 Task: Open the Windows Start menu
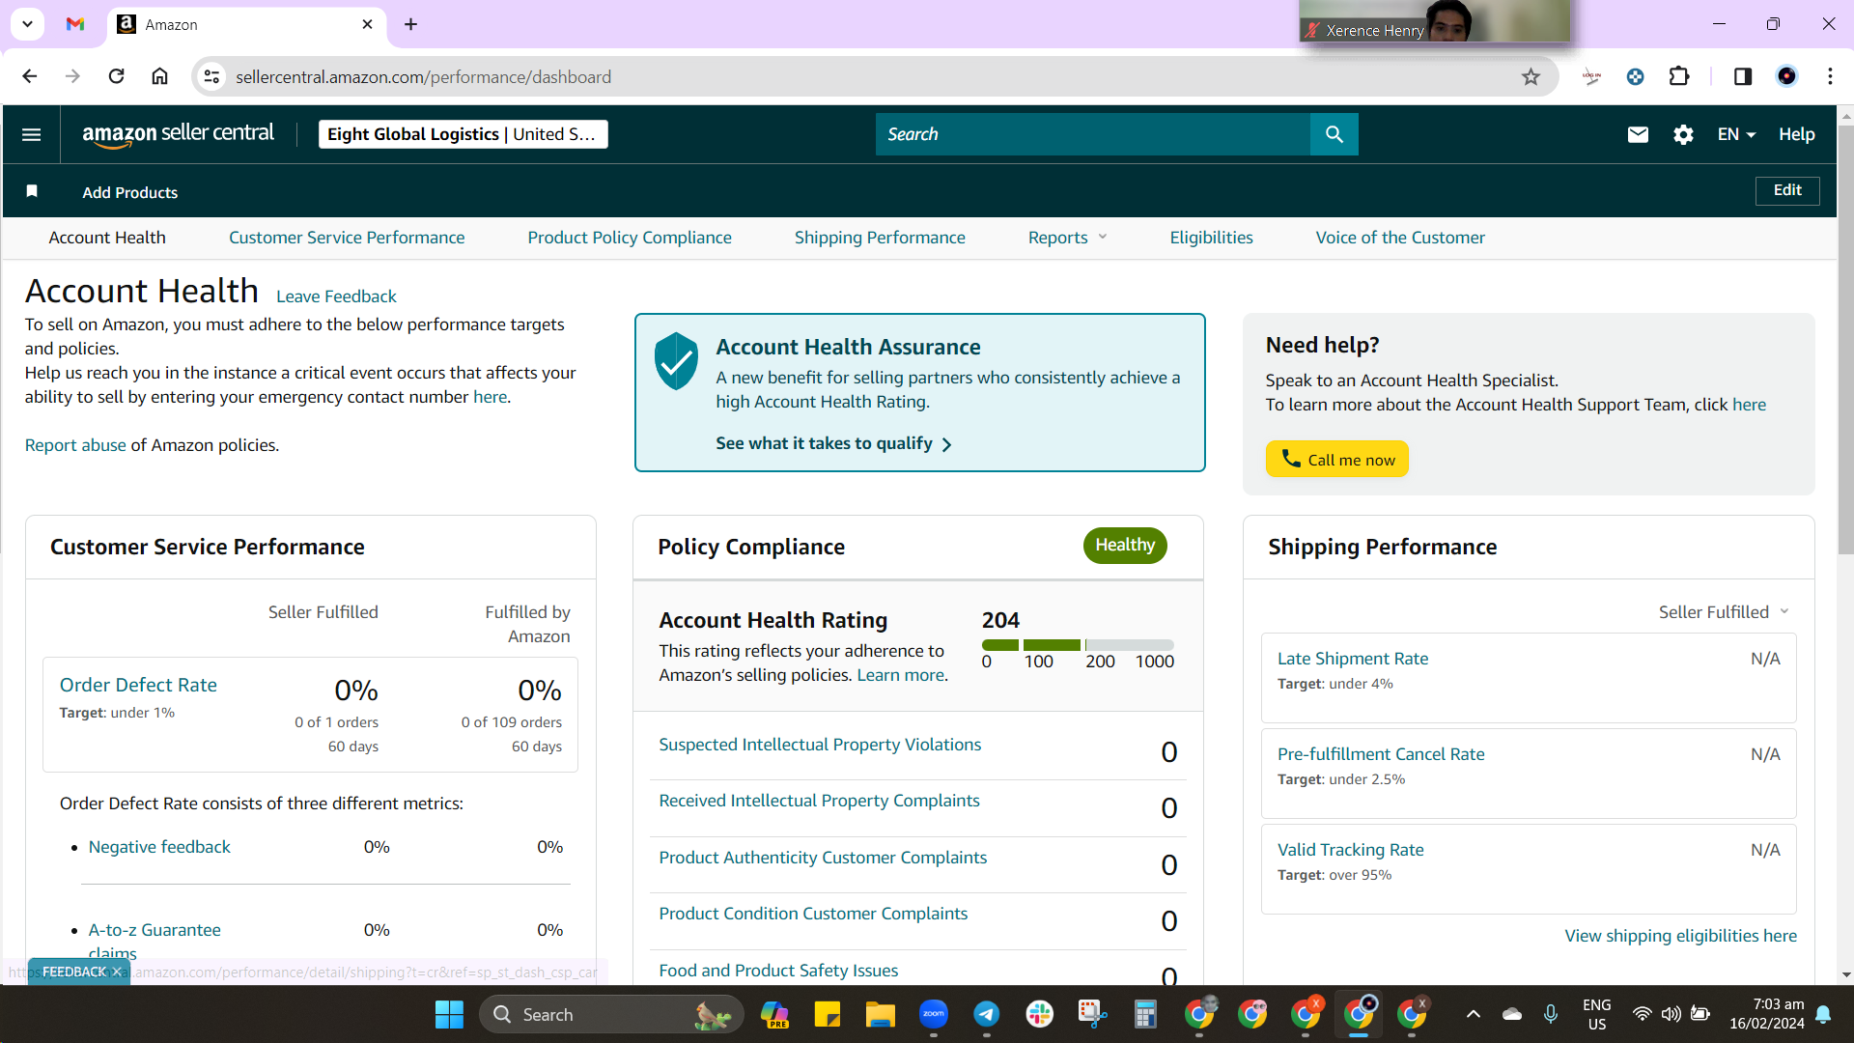pyautogui.click(x=449, y=1015)
